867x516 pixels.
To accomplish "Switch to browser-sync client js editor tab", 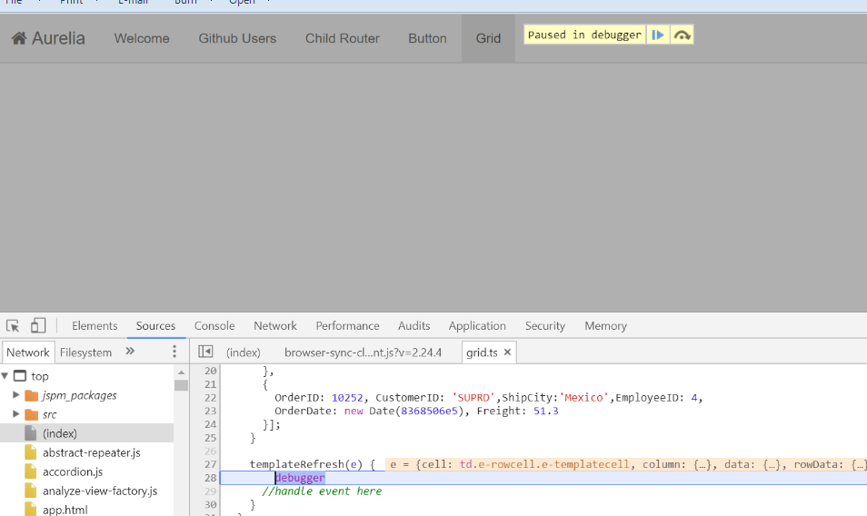I will click(363, 352).
